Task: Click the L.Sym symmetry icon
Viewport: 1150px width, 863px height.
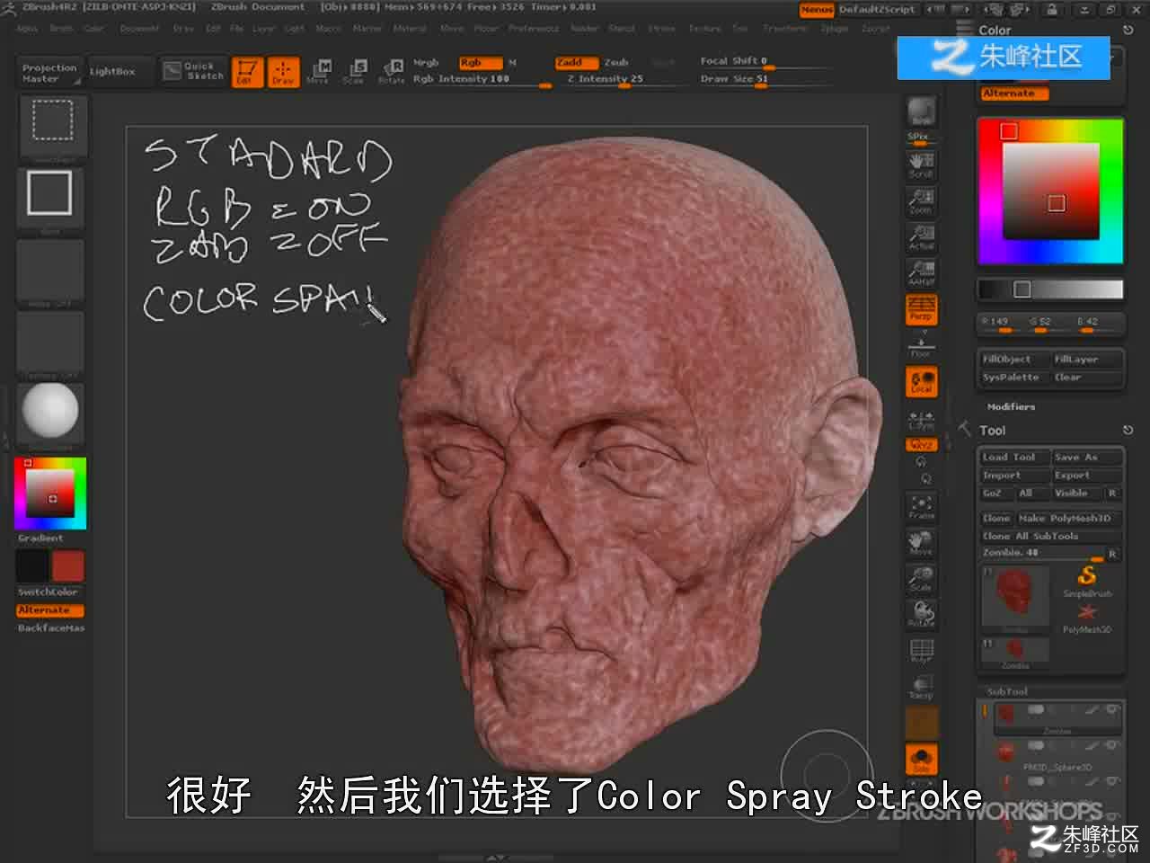Action: click(x=921, y=419)
